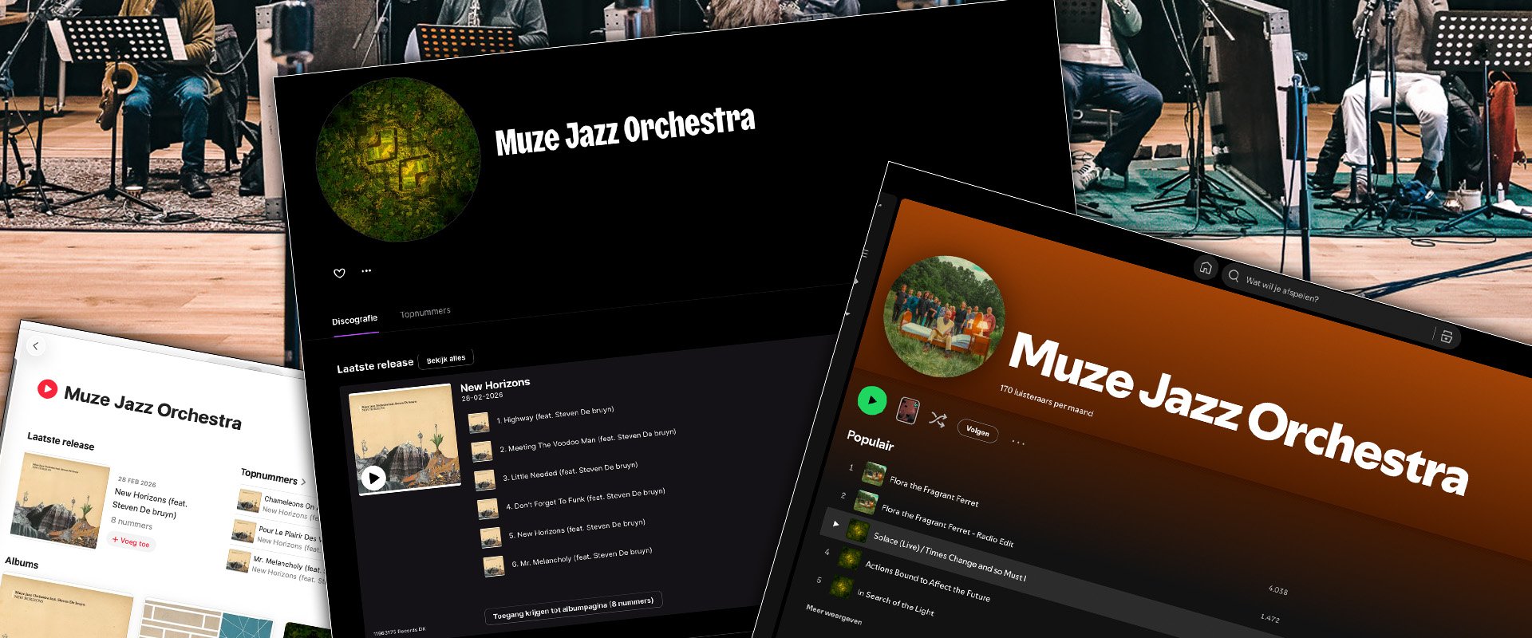The height and width of the screenshot is (638, 1532).
Task: Select 'In Search of the Light' track
Action: [x=895, y=603]
